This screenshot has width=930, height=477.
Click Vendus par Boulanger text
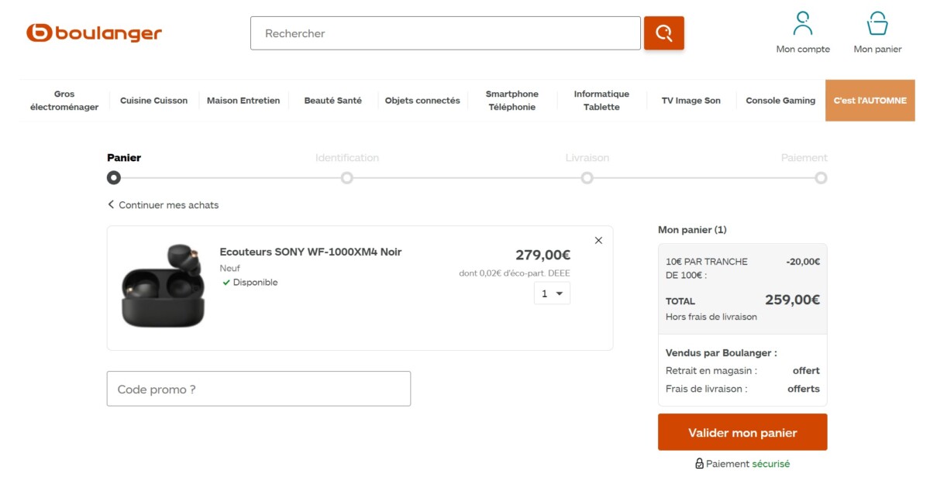click(x=722, y=353)
